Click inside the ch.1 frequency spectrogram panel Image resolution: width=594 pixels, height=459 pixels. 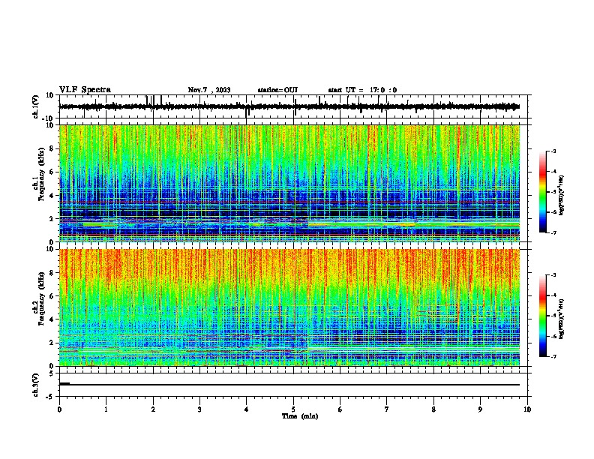tap(293, 183)
